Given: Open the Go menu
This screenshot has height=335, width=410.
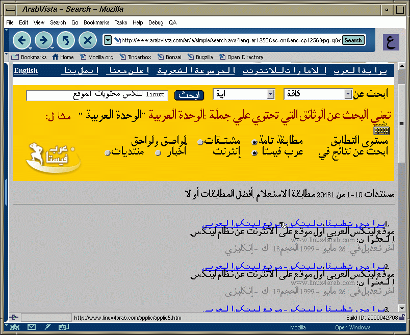Looking at the screenshot, I should tap(75, 22).
